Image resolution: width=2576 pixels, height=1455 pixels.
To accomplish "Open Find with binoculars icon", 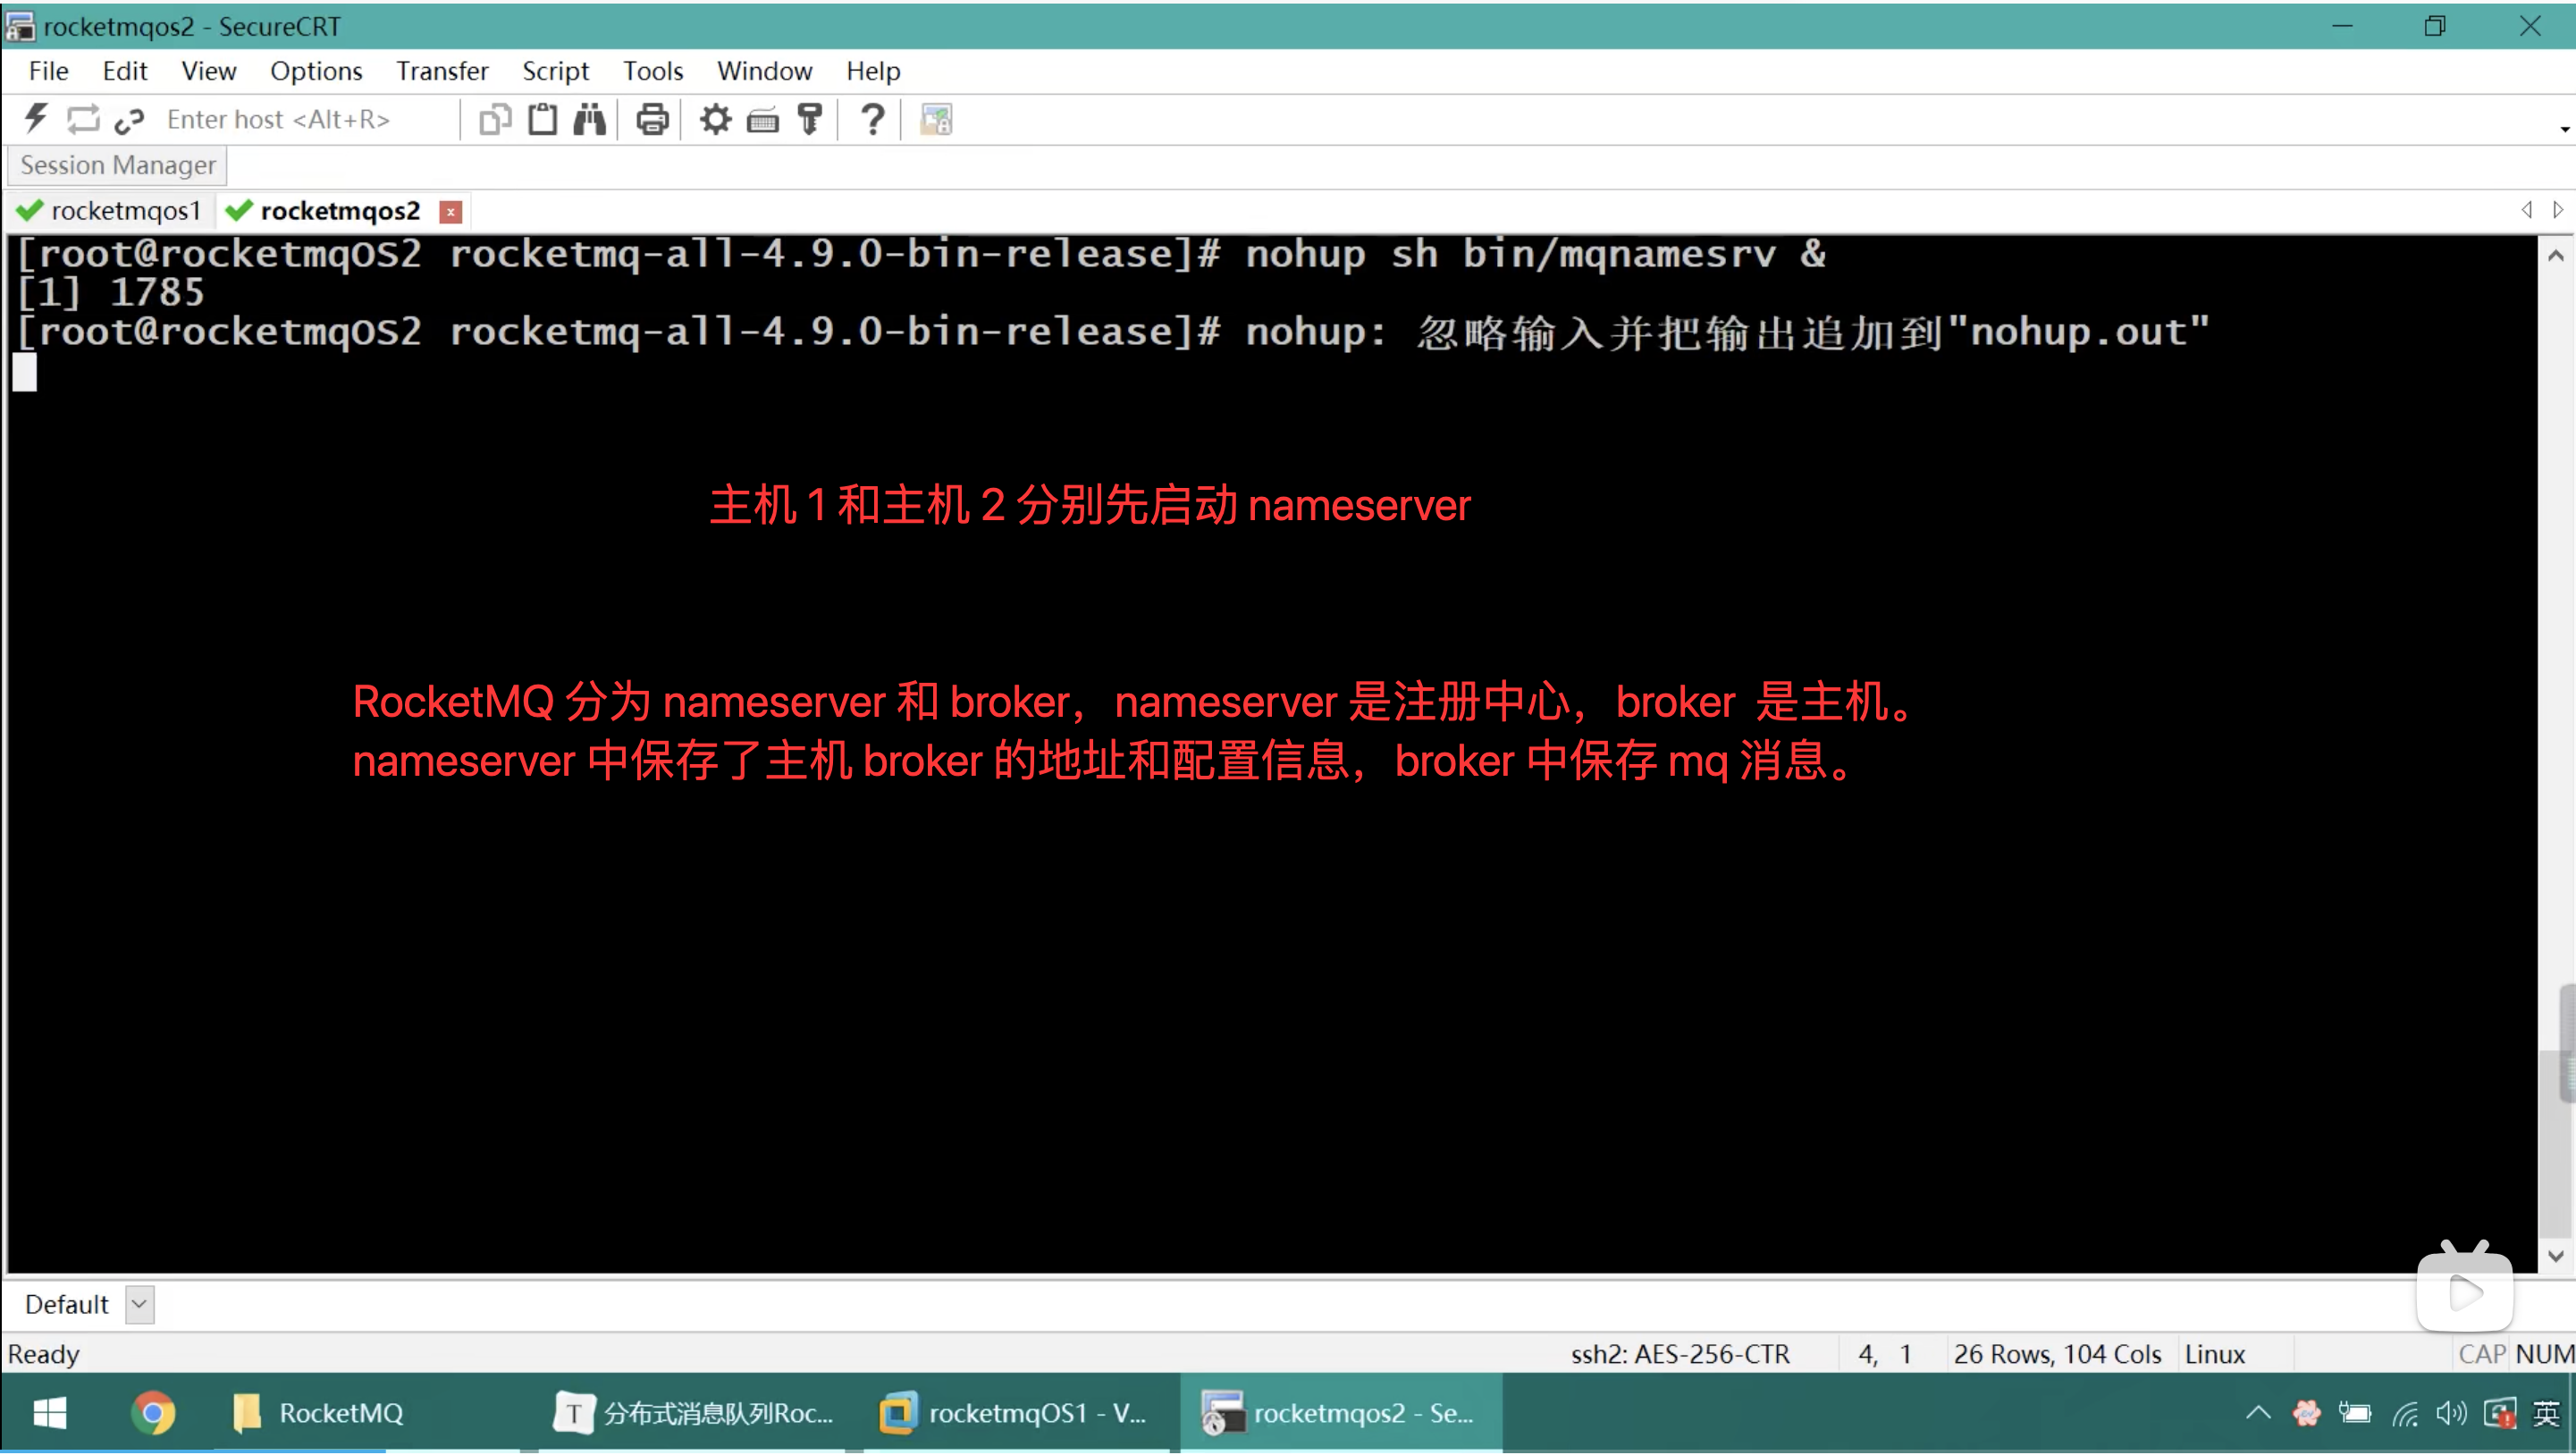I will pyautogui.click(x=589, y=119).
